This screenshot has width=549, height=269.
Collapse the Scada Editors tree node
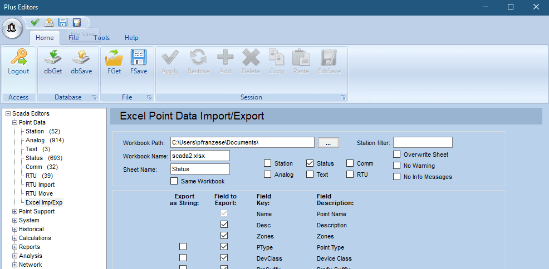[8, 113]
